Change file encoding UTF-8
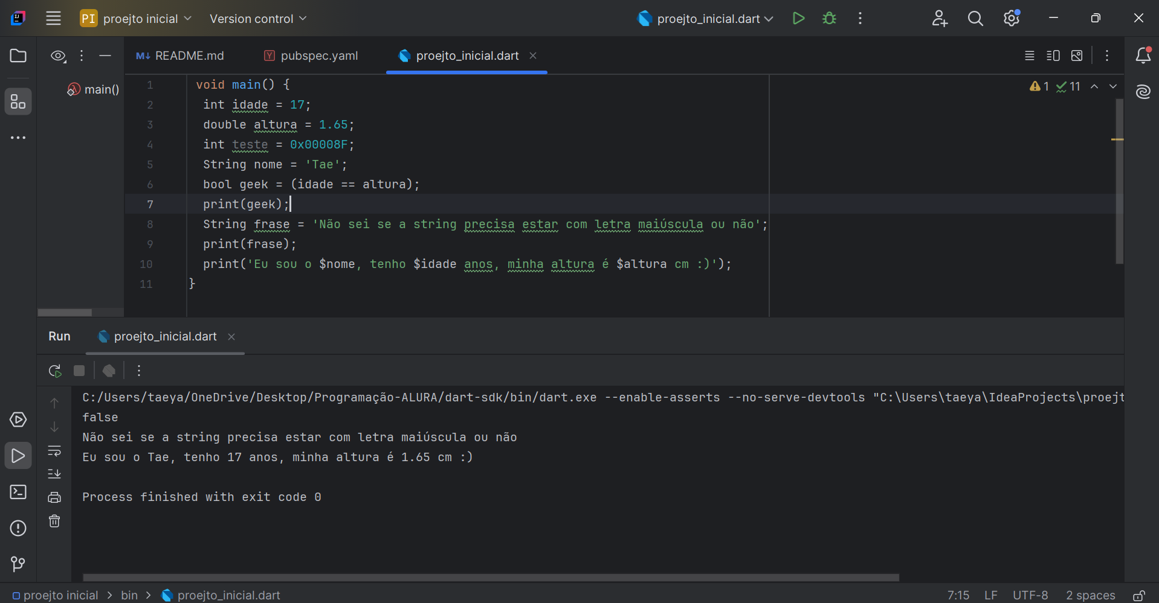The image size is (1159, 603). point(1030,595)
